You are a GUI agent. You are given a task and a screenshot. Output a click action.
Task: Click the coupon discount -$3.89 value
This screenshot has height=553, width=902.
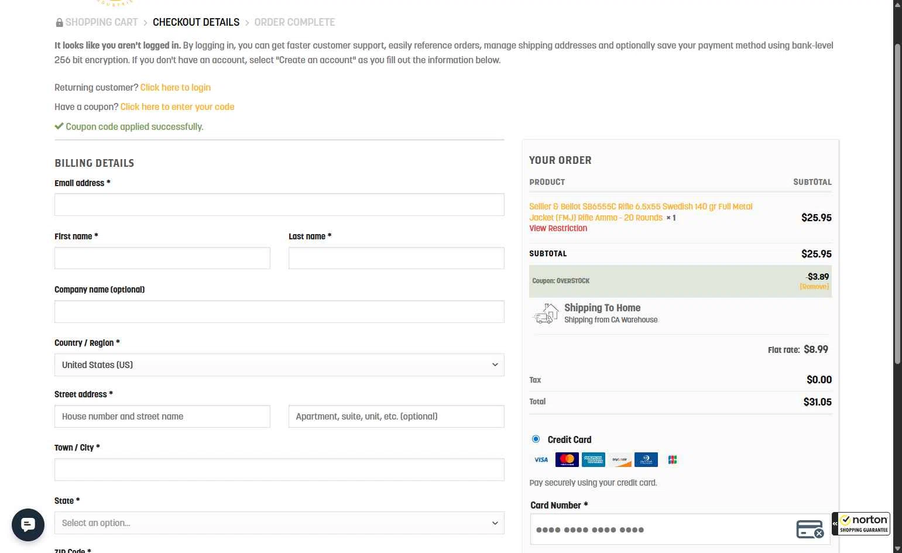(x=817, y=277)
